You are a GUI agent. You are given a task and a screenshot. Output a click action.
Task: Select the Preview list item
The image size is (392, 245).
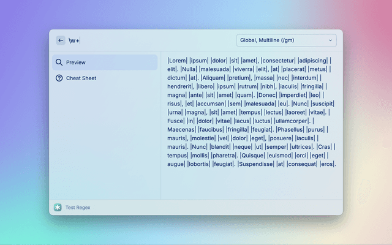click(x=104, y=62)
